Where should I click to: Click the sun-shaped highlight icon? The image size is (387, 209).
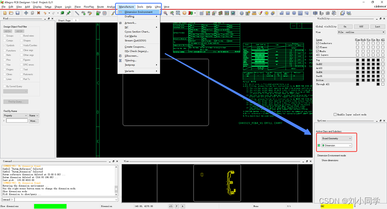[x=267, y=13]
